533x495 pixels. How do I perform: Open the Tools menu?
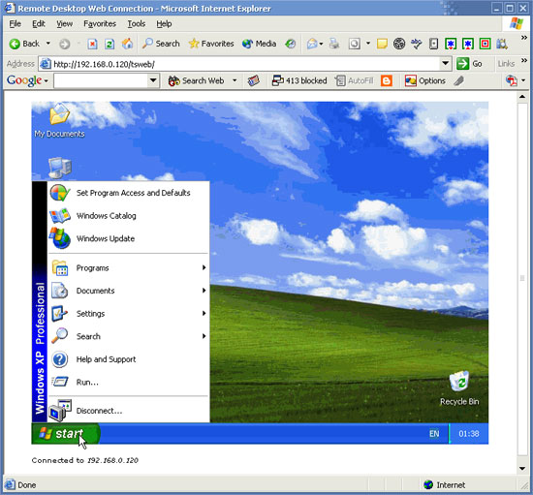click(x=137, y=24)
